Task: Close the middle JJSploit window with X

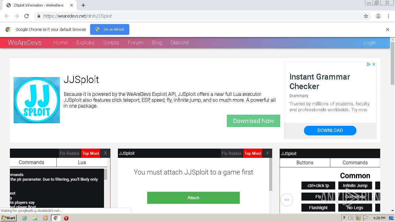Action: pos(267,153)
